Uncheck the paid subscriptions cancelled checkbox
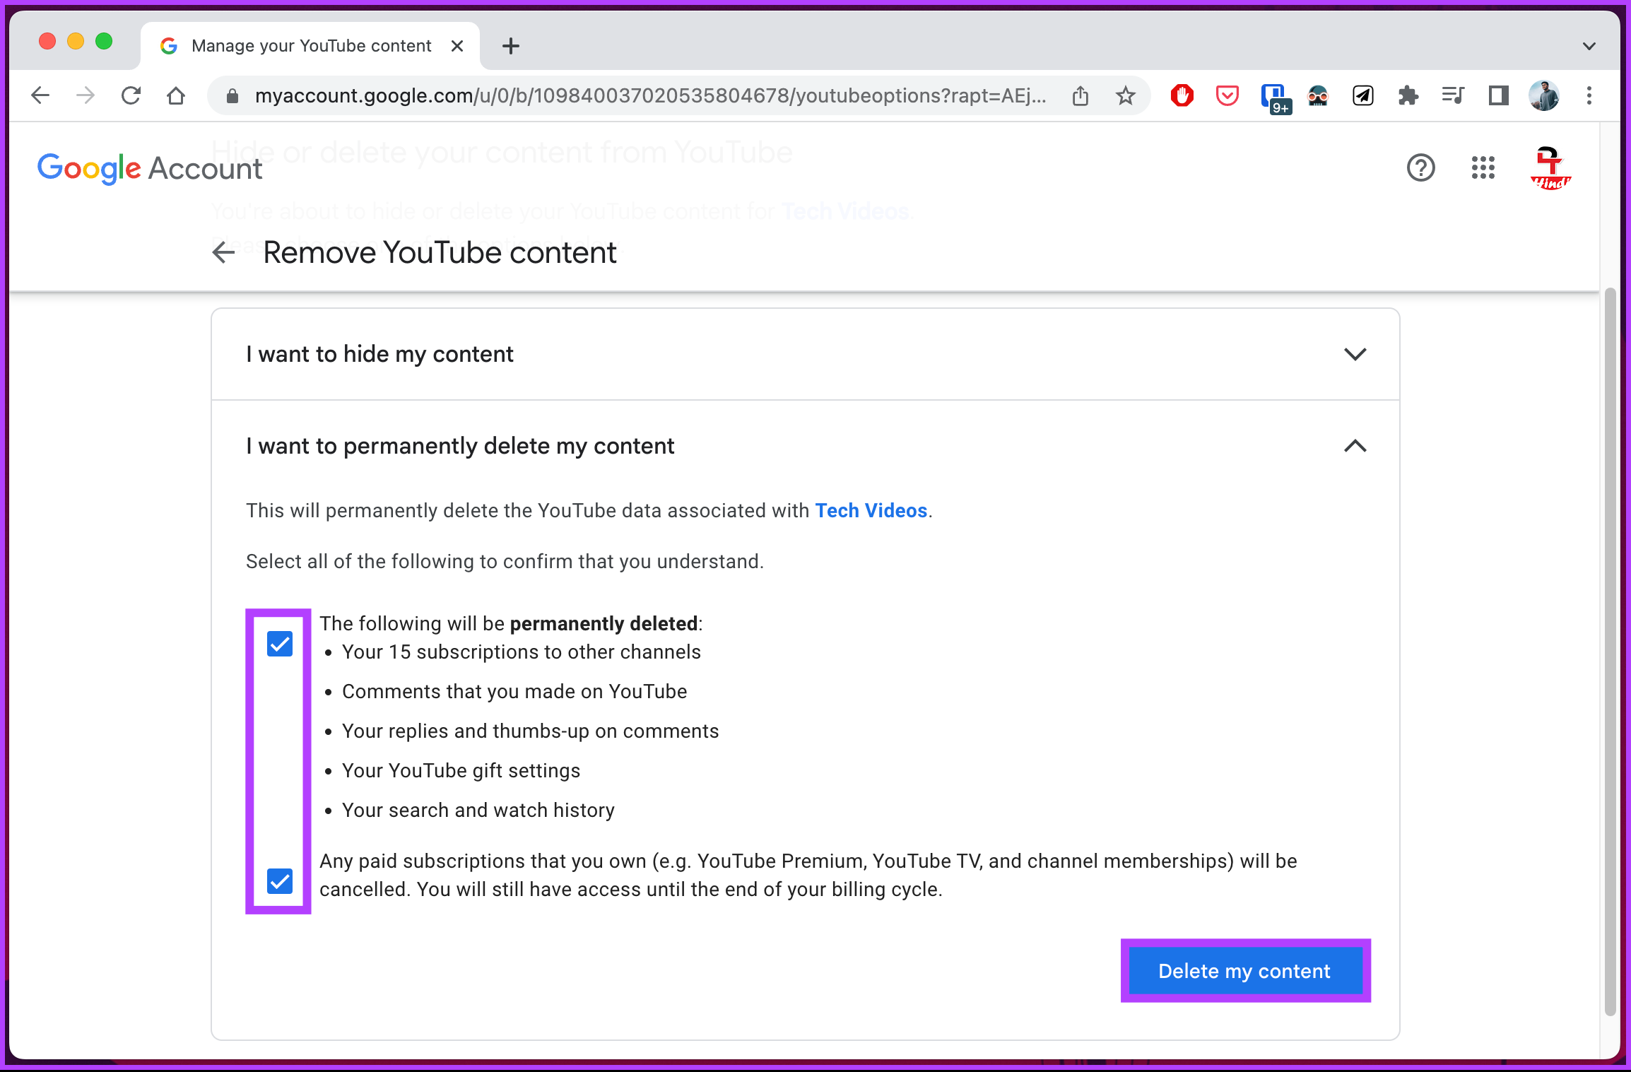The image size is (1631, 1072). [280, 881]
